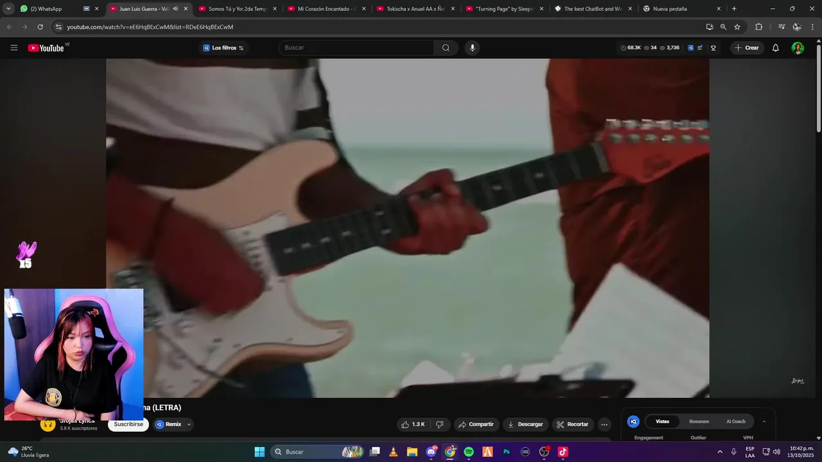Image resolution: width=822 pixels, height=462 pixels.
Task: Open new browser tab with plus button
Action: click(x=734, y=9)
